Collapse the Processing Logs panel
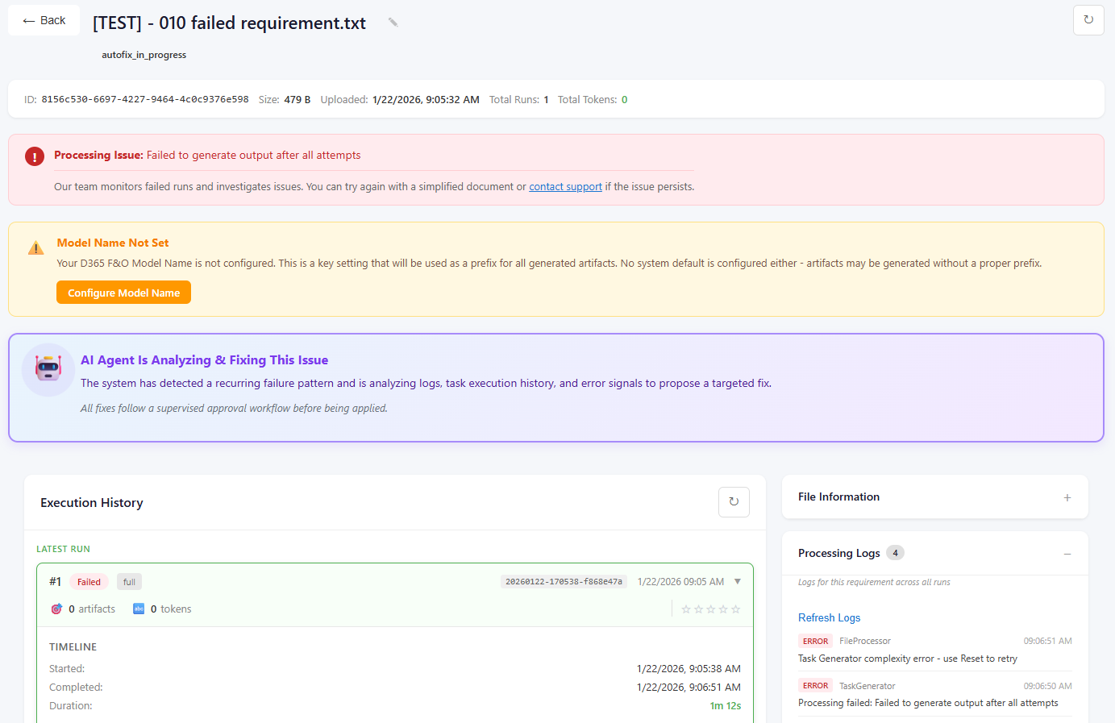 tap(1067, 554)
